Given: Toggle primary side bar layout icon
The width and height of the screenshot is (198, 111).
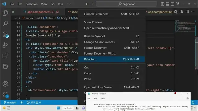Looking at the screenshot, I should (162, 4).
